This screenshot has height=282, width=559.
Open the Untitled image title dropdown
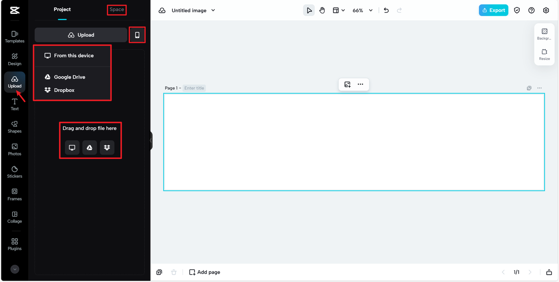193,10
